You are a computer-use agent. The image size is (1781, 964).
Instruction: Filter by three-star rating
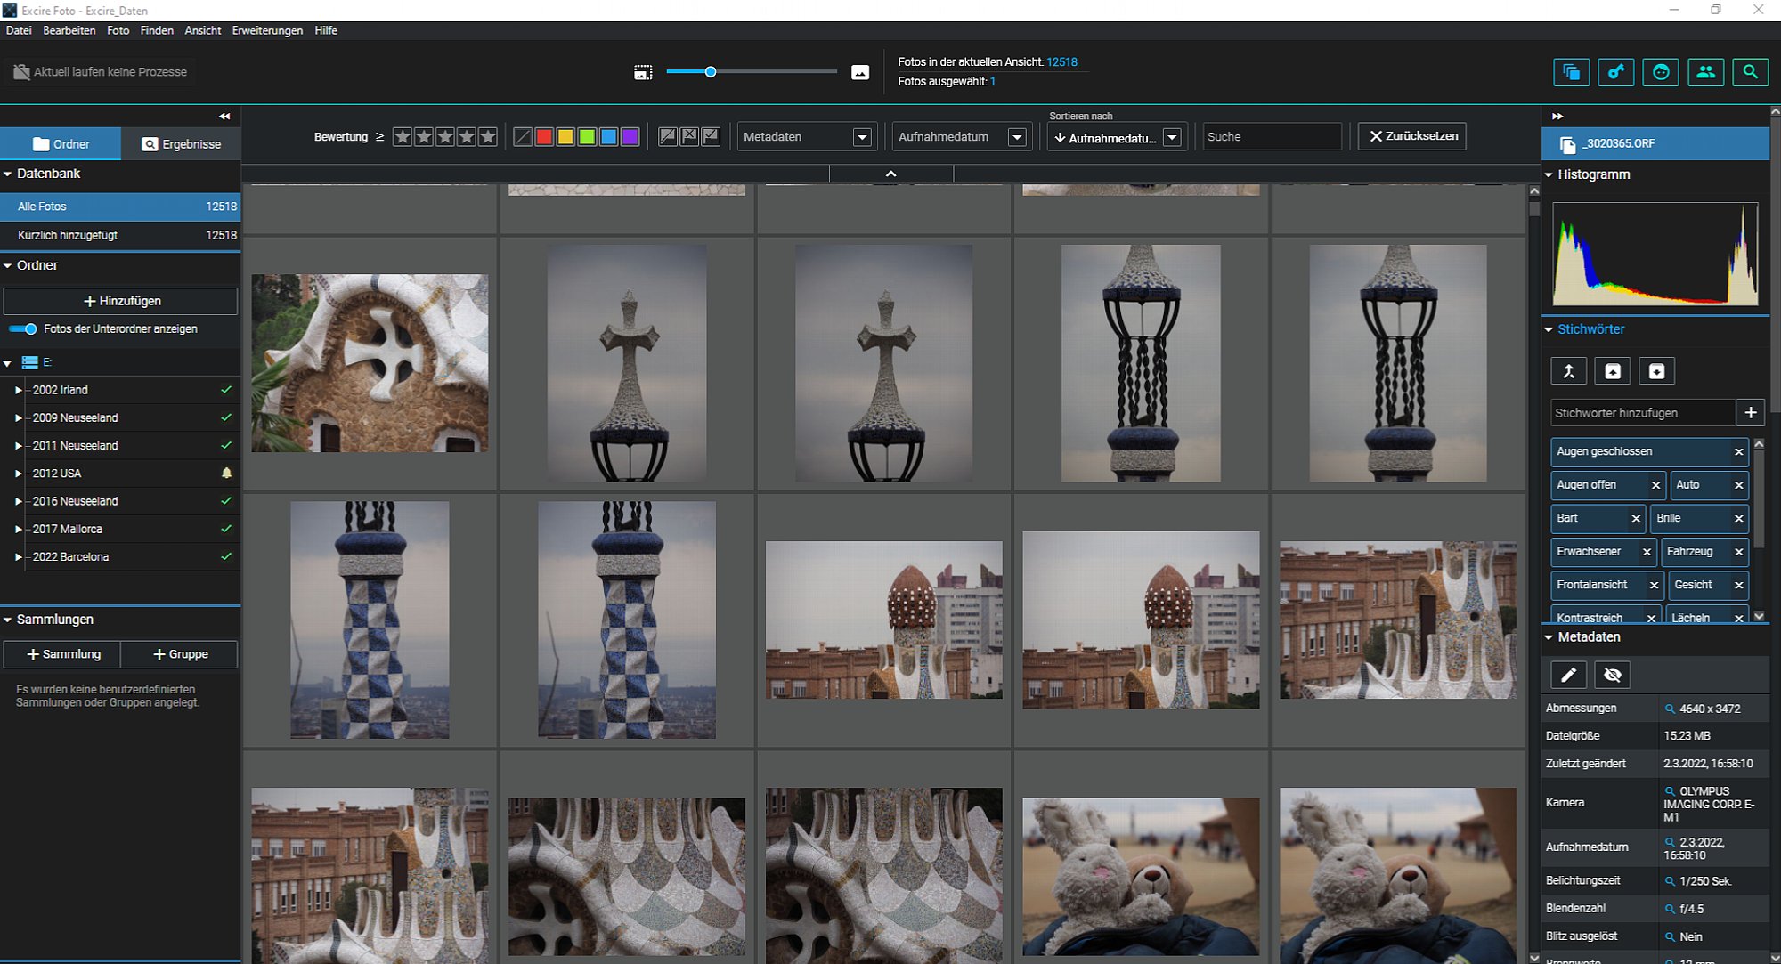tap(445, 137)
